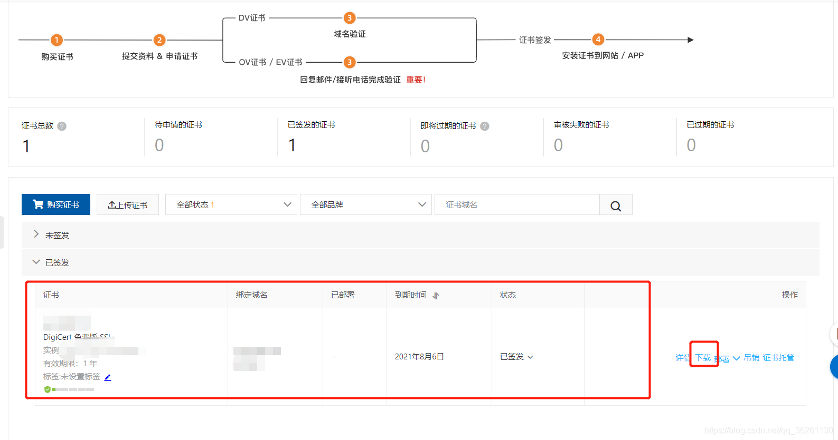Click the help icon beside 即将过期的证书

pos(485,126)
